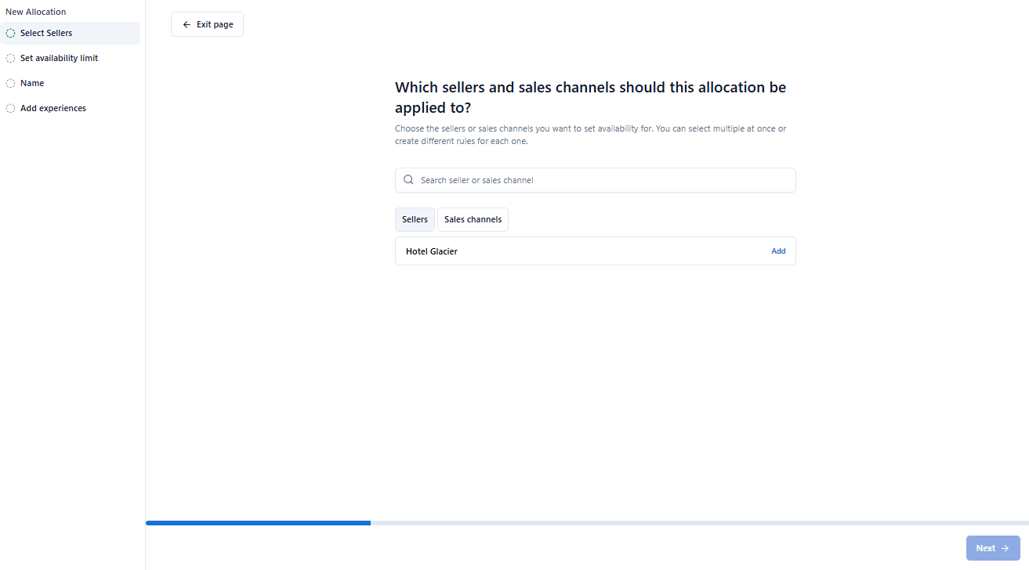Switch to the Sales channels tab
1029x570 pixels.
click(x=473, y=220)
